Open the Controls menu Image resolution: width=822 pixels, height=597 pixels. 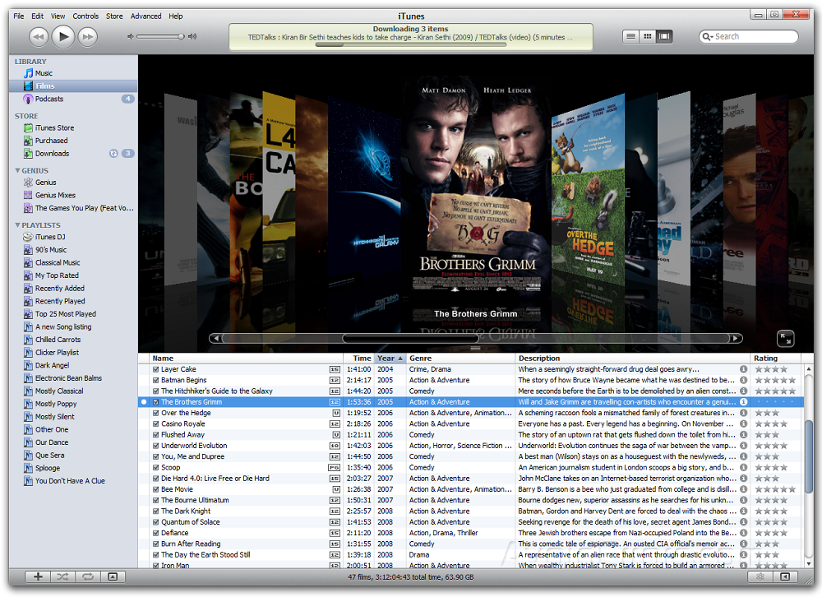tap(85, 15)
